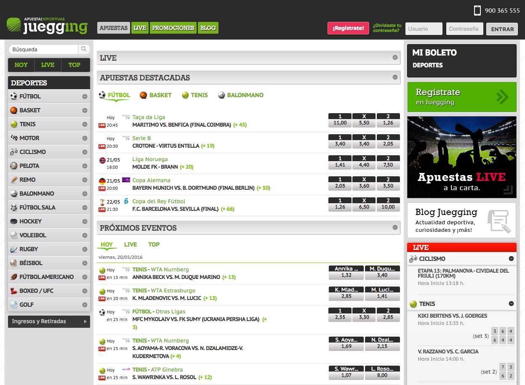Image resolution: width=525 pixels, height=385 pixels.
Task: Click the Hockey puck icon
Action: coord(14,221)
